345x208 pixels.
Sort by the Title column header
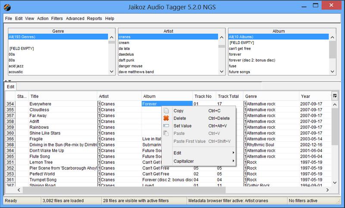[63, 96]
